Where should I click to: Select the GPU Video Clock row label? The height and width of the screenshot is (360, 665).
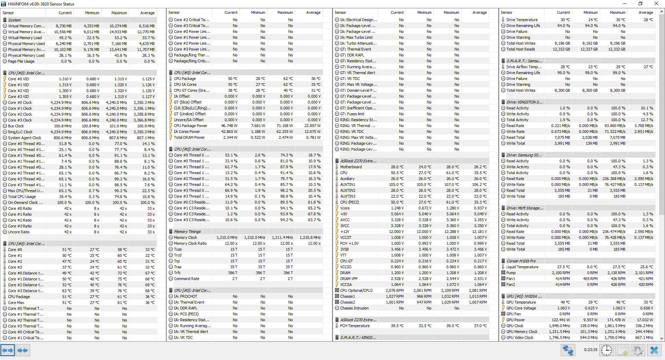520,337
